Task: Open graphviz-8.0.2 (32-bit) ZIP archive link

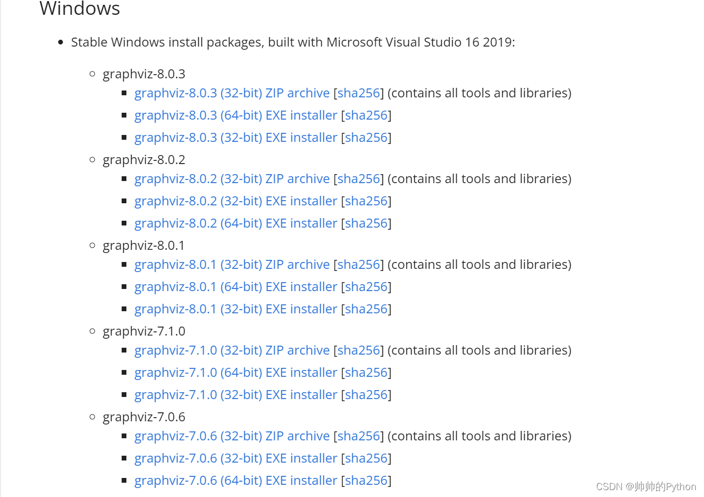Action: 232,179
